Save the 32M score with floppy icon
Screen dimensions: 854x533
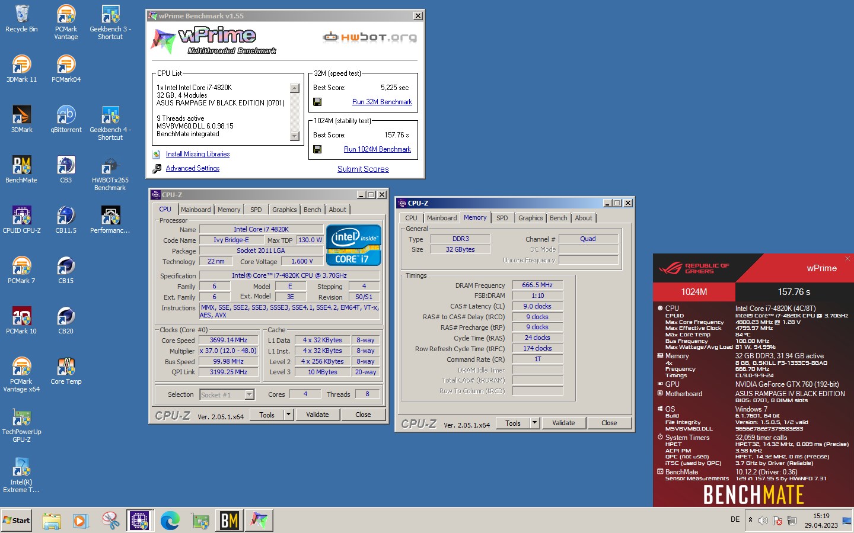pyautogui.click(x=317, y=102)
